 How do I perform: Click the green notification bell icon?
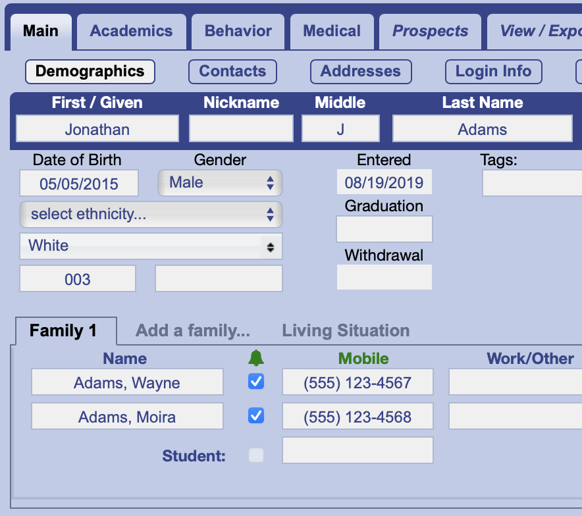[x=256, y=358]
